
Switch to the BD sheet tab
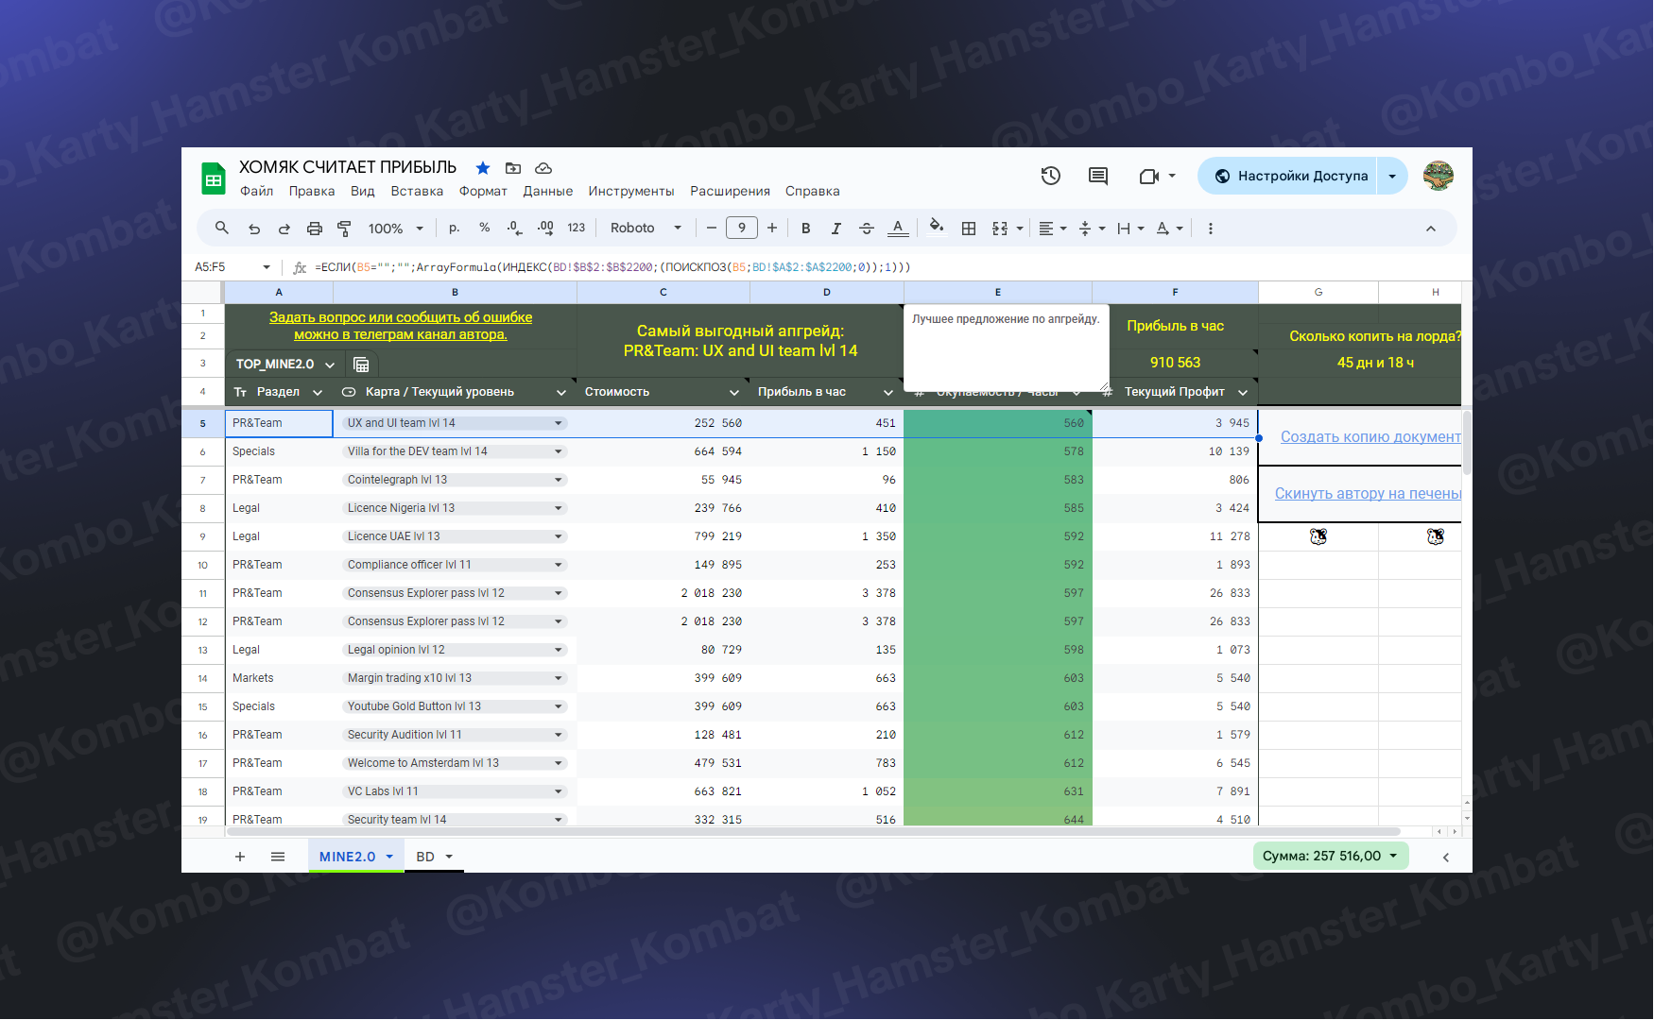coord(425,857)
